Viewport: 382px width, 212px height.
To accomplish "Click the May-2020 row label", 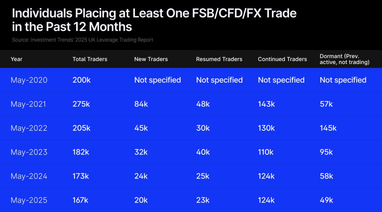I will tap(29, 80).
